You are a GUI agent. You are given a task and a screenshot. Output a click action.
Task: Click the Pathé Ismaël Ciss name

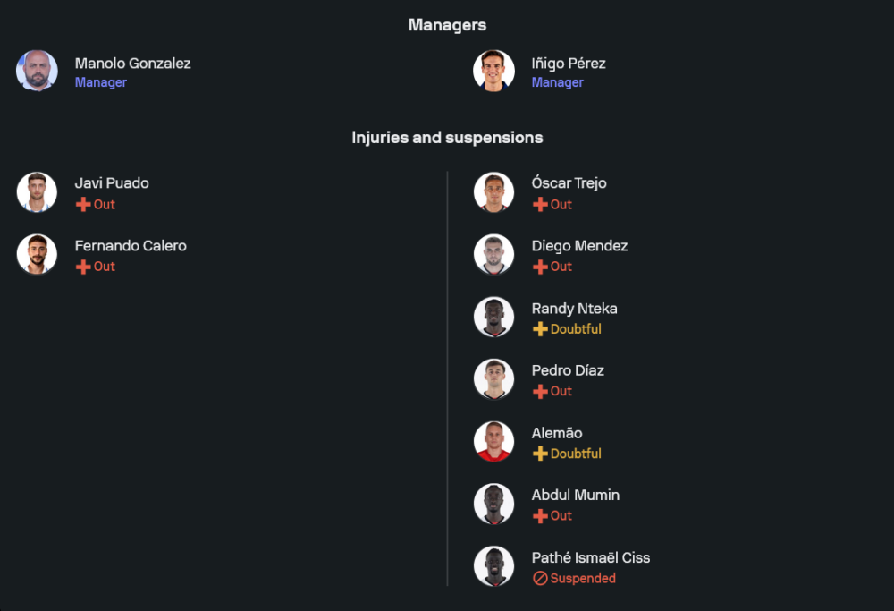(591, 558)
